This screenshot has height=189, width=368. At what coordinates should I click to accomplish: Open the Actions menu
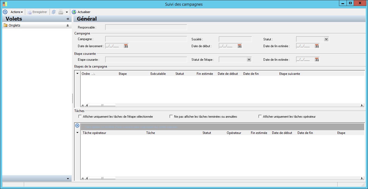(17, 12)
